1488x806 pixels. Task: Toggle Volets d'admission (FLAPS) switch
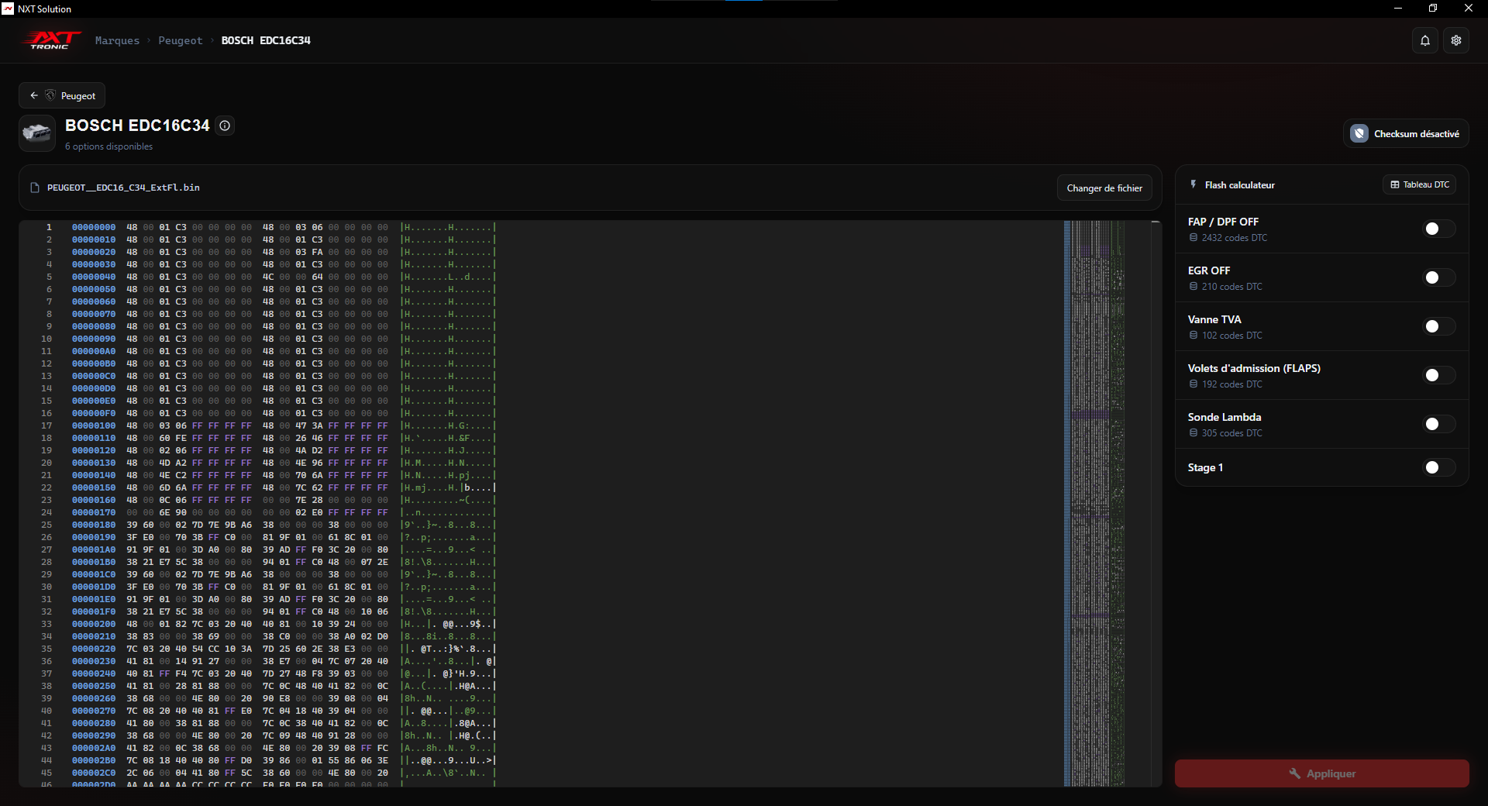point(1439,375)
